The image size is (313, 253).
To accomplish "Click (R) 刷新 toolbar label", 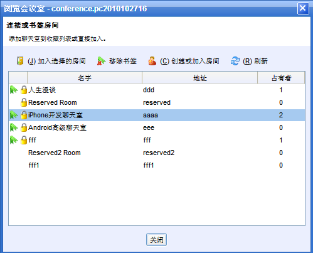I will point(255,61).
